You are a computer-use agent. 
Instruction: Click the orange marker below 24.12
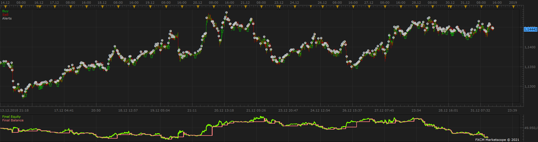coord(295,7)
